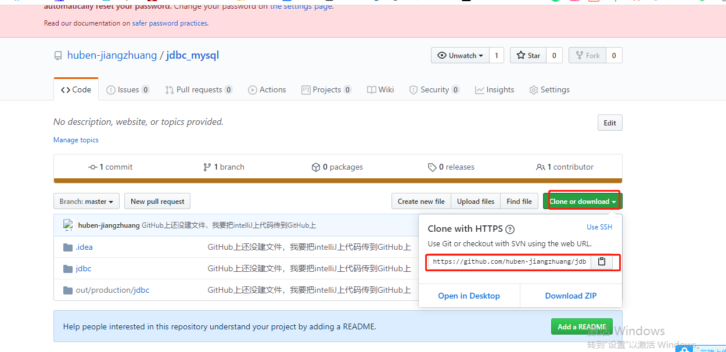Open the latest commit message in header row
Viewport: 726px width, 352px height.
(x=229, y=225)
